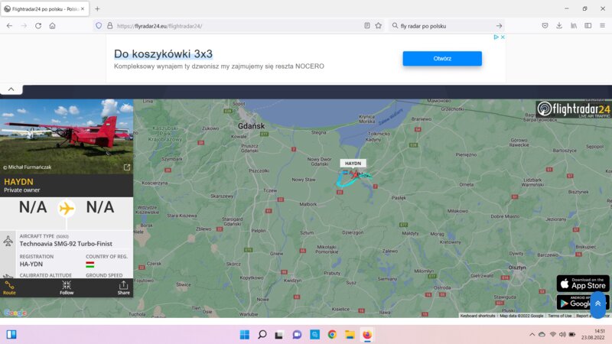Screen dimensions: 612x344
Task: Click the Otwórz advertisement button
Action: point(442,59)
